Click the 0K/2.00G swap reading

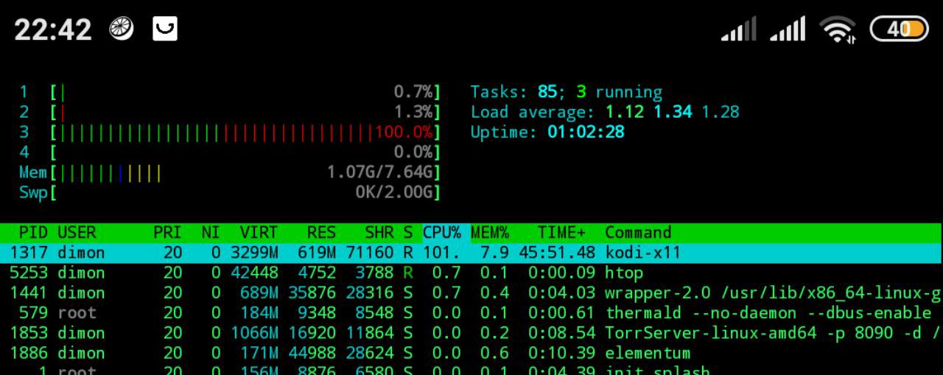393,193
